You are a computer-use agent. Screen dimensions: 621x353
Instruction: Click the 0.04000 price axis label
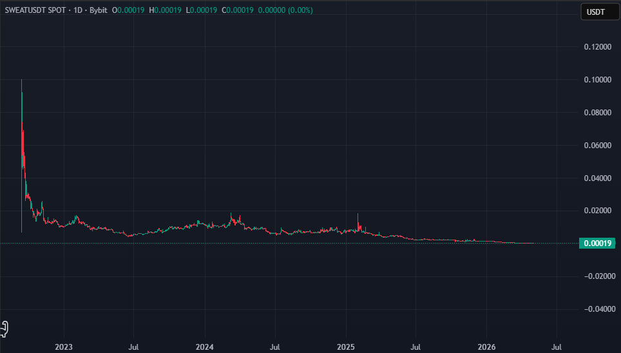click(x=598, y=178)
